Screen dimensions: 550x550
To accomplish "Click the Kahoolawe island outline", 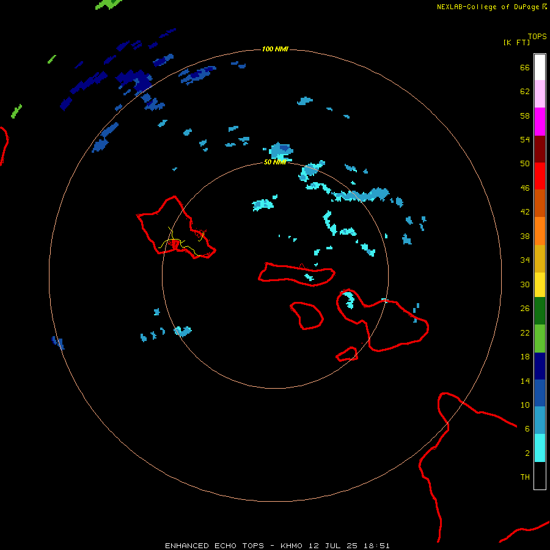I will (347, 354).
